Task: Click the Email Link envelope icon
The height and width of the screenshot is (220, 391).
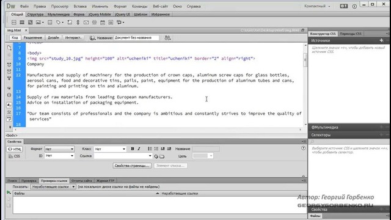Action: pyautogui.click(x=86, y=23)
